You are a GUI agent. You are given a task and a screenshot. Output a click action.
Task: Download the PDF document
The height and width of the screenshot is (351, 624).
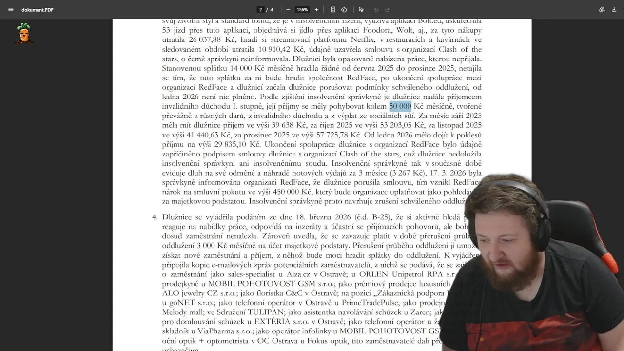tap(614, 10)
